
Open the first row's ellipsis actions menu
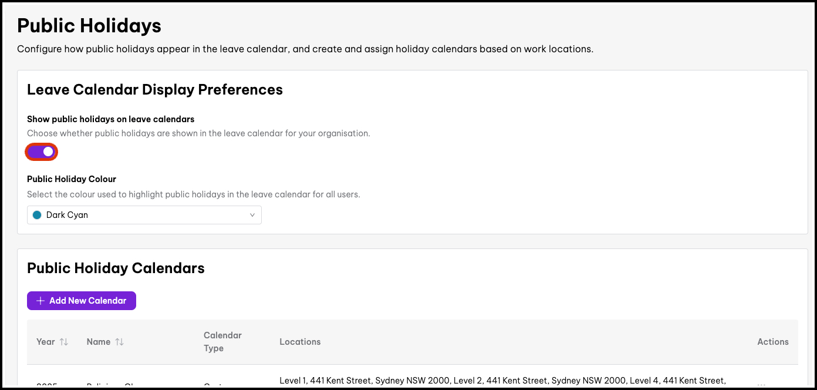762,385
